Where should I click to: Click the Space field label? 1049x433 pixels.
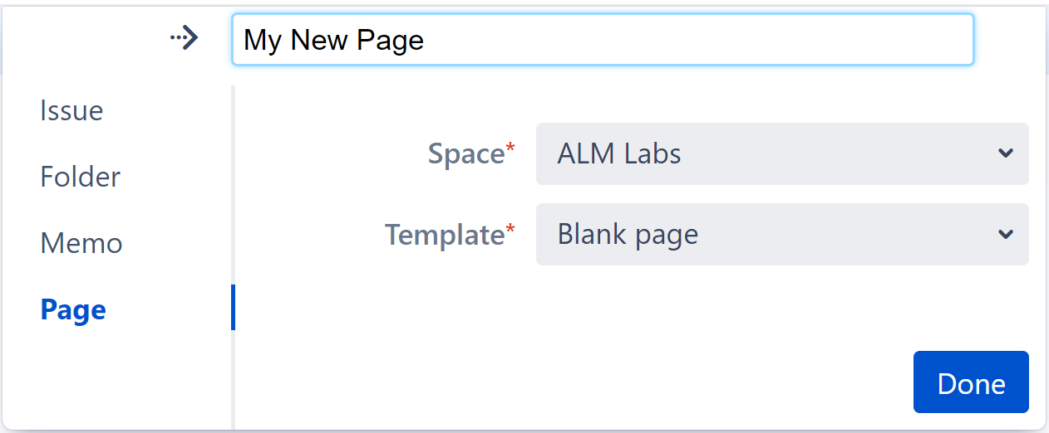click(x=465, y=153)
